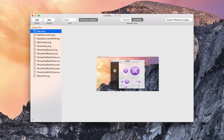Switch display size to Original
Screen dimensions: 224x140
126,20
